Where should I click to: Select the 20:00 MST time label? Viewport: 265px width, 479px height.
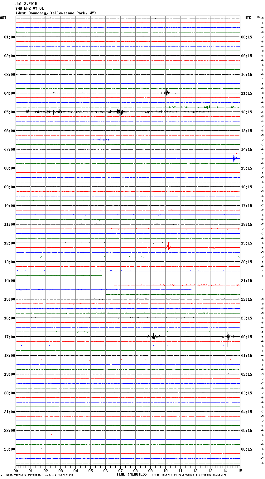(x=10, y=393)
